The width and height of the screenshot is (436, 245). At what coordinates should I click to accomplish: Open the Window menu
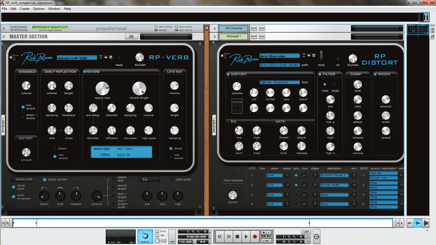54,9
